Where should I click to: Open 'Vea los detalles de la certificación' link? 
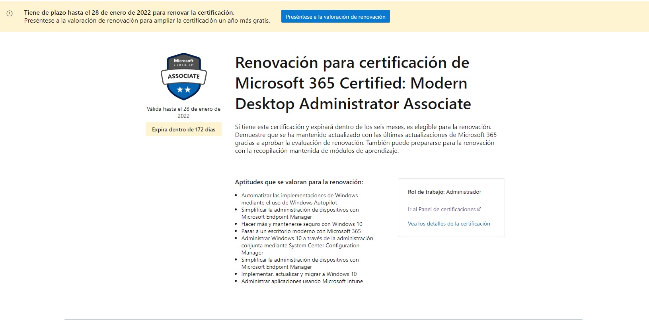point(449,224)
